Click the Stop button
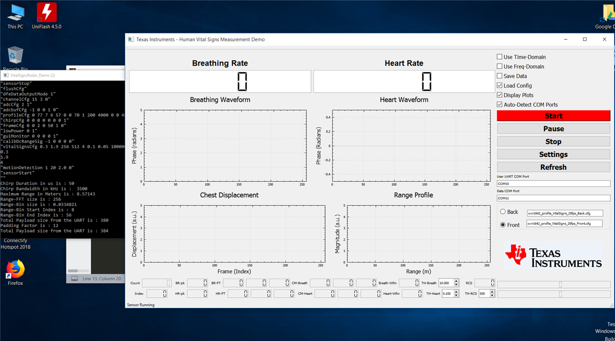Screen dimensions: 615x341 coord(553,141)
